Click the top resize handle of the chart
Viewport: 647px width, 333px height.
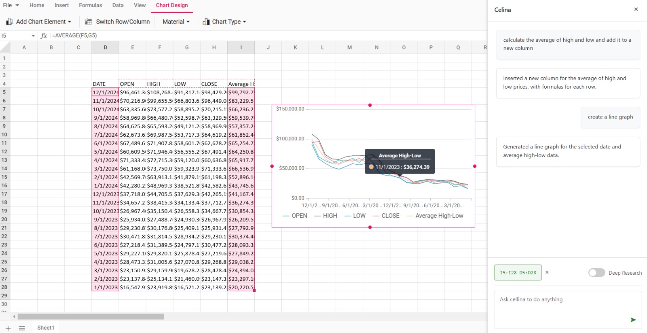point(370,105)
